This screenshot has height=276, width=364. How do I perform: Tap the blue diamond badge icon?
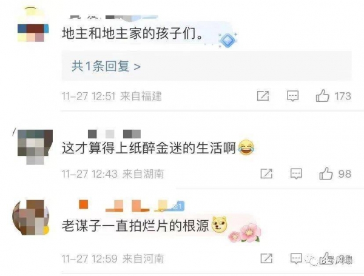(x=227, y=40)
